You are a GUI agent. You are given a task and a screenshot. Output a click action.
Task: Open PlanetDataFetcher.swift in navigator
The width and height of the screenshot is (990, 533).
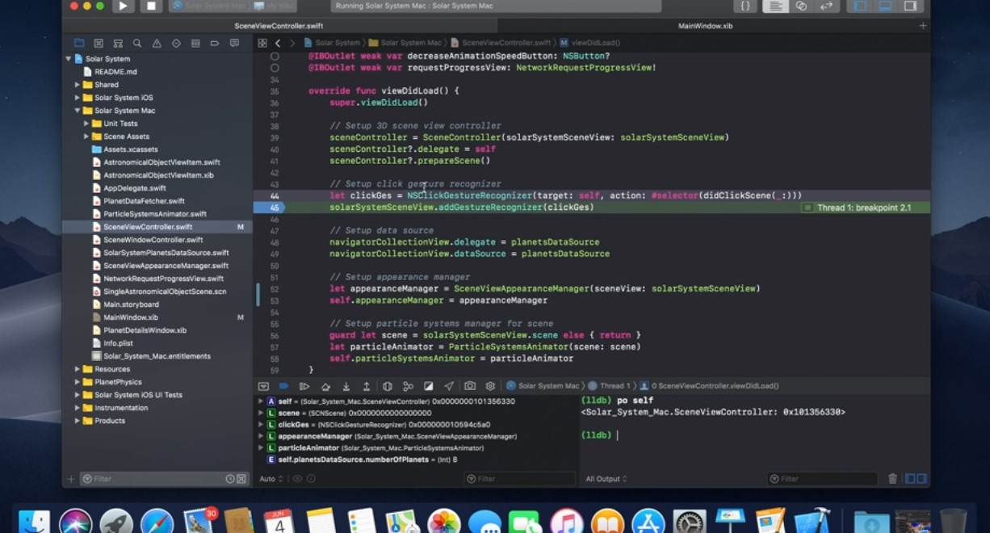point(144,201)
